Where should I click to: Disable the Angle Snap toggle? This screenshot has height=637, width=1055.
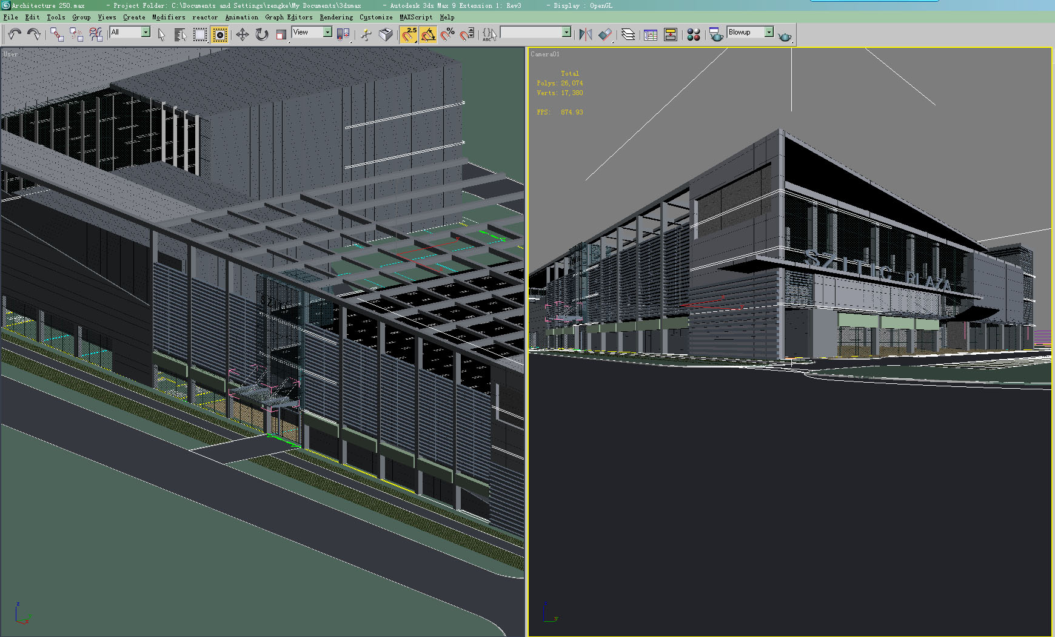pyautogui.click(x=429, y=35)
